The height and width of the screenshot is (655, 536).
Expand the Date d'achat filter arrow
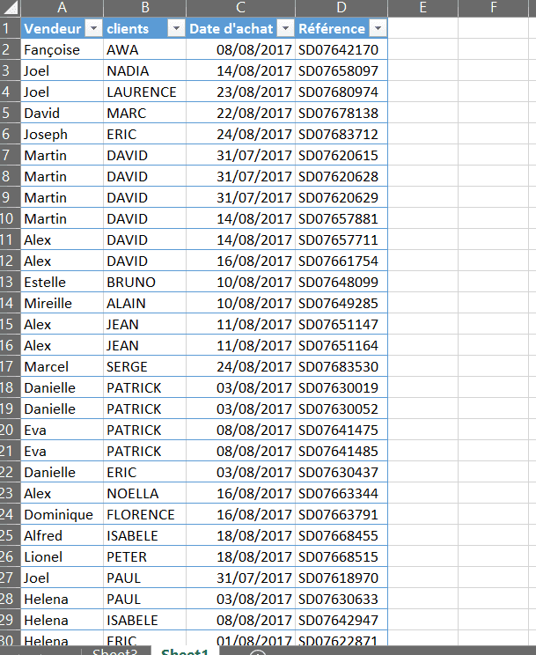284,28
